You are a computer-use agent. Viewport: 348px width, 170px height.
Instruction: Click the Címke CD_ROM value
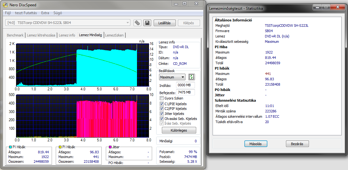(x=180, y=64)
